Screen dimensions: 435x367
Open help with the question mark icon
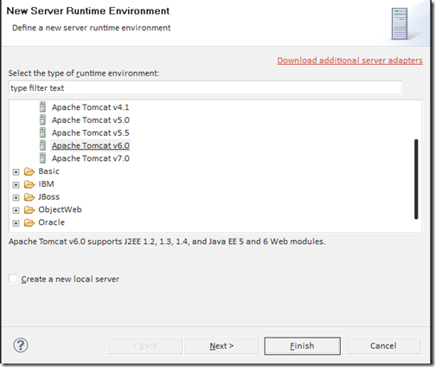pyautogui.click(x=21, y=345)
